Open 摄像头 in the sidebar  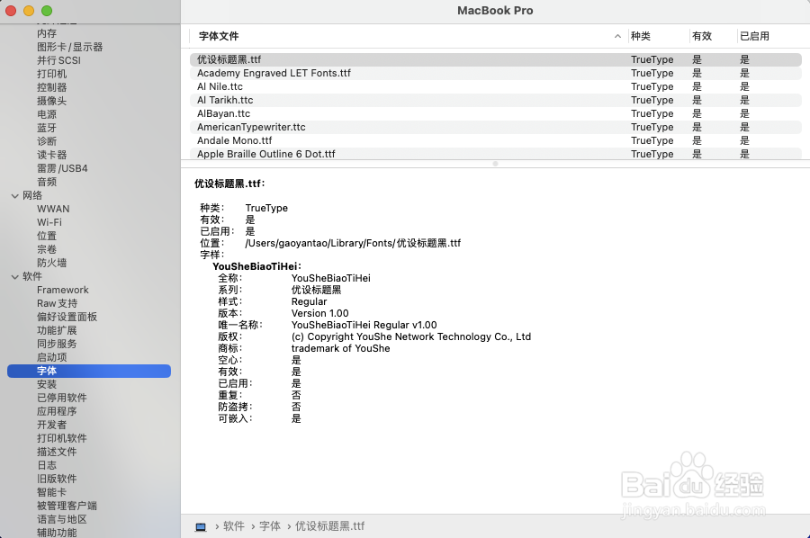coord(51,101)
